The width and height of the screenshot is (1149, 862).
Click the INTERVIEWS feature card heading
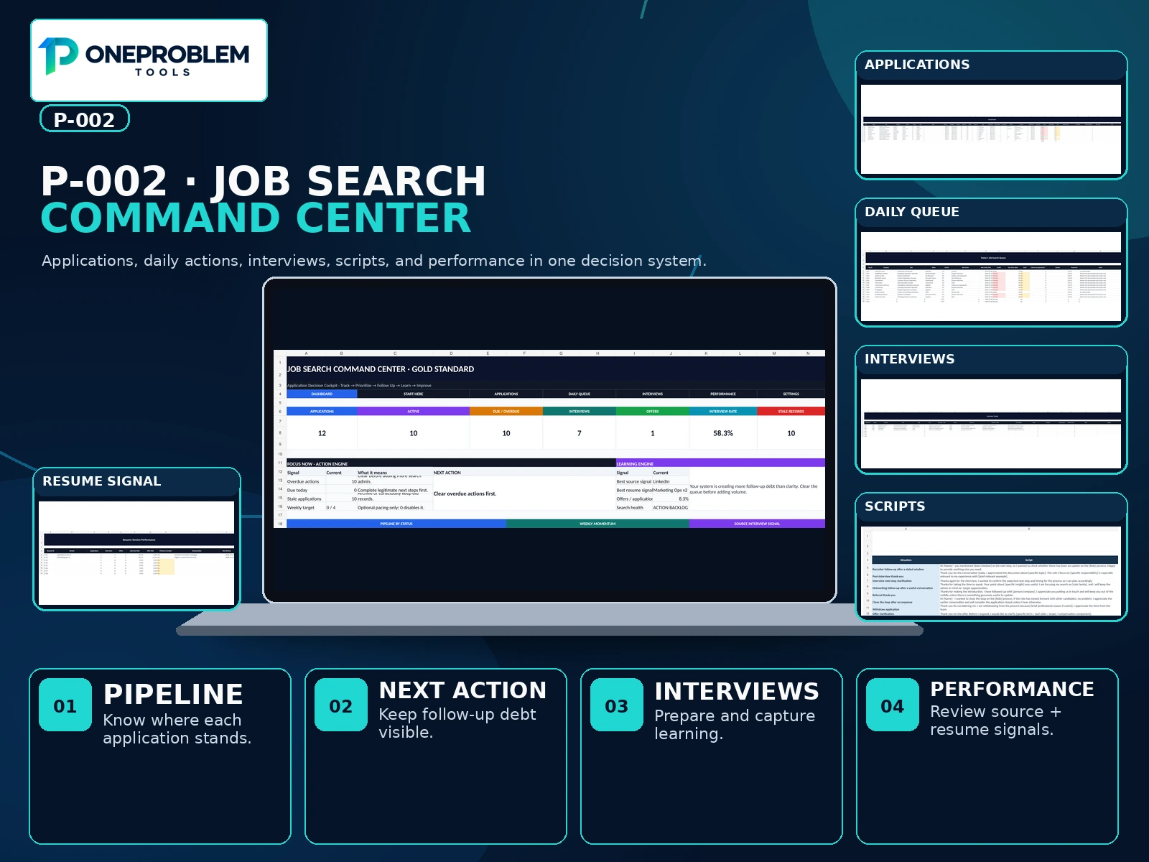(x=737, y=691)
